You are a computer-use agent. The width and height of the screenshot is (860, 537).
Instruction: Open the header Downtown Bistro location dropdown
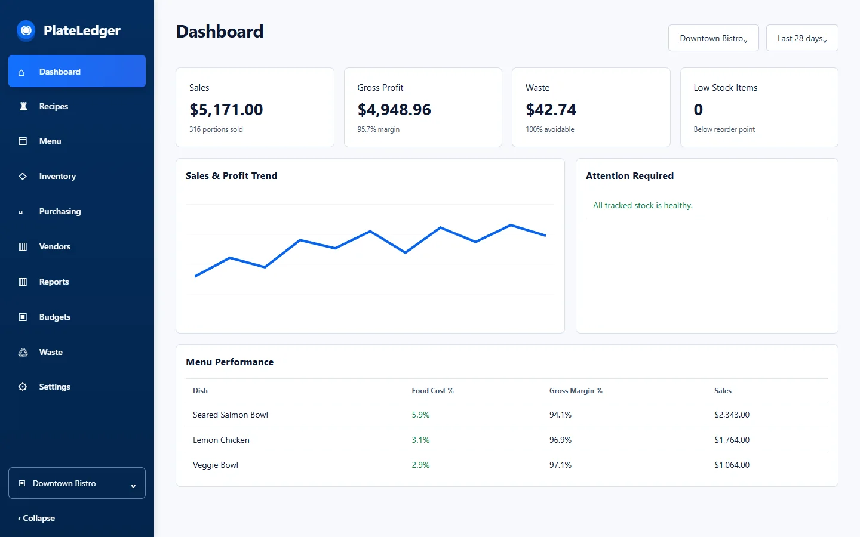click(714, 38)
